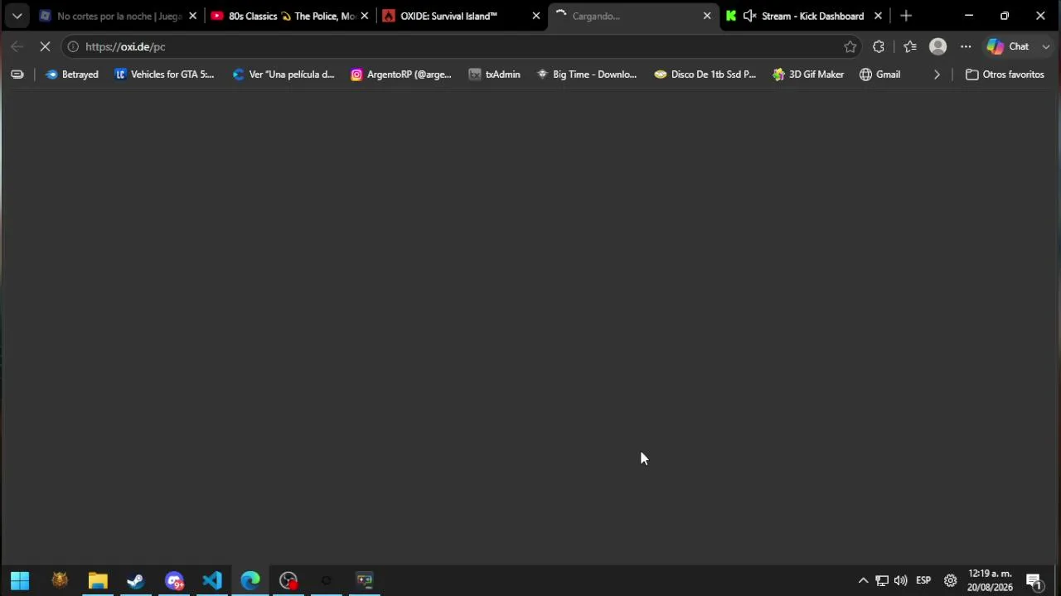Close the 80s Classics tab
1061x596 pixels.
(364, 16)
